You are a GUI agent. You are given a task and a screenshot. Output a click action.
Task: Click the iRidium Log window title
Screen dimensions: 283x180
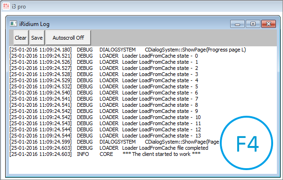point(34,24)
